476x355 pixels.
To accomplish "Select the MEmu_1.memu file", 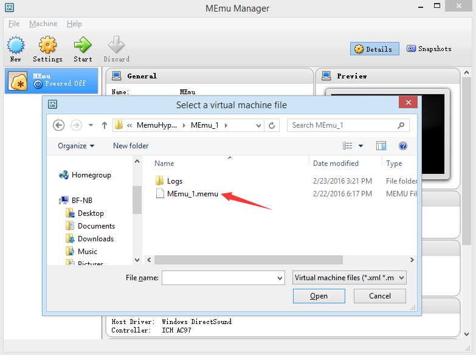I will pyautogui.click(x=192, y=194).
